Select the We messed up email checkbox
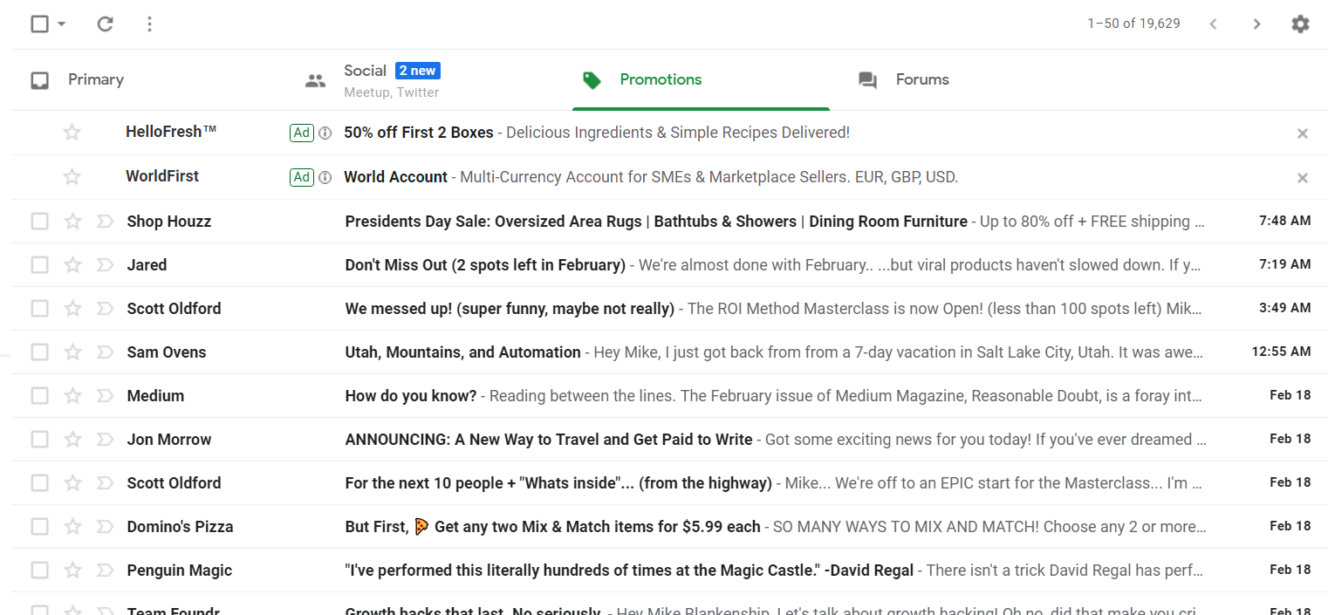The width and height of the screenshot is (1328, 615). (x=39, y=309)
